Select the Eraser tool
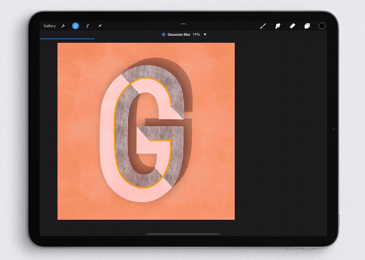The width and height of the screenshot is (365, 260). (292, 26)
